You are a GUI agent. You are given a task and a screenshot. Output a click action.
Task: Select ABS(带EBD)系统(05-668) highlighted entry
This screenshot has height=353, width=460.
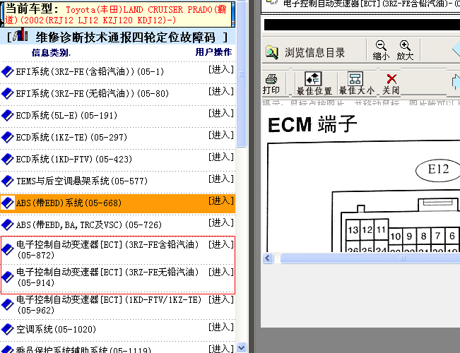click(69, 203)
